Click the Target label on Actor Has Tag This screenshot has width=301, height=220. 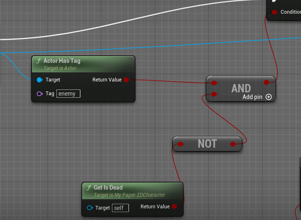click(x=53, y=80)
